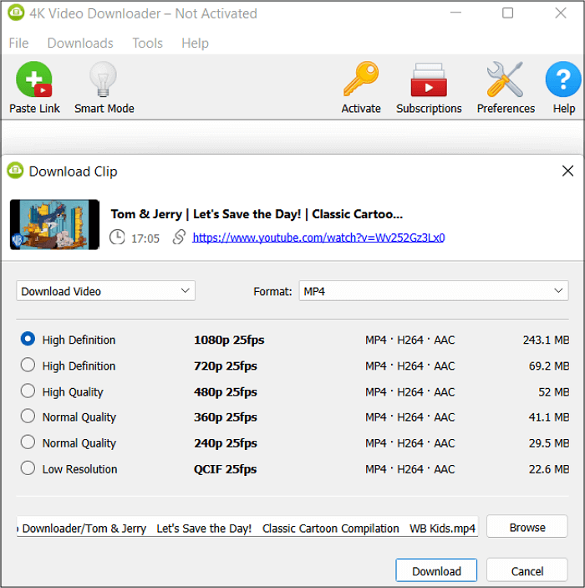Select Low Resolution QCIF 25fps option
Viewport: 585px width, 588px height.
(28, 468)
